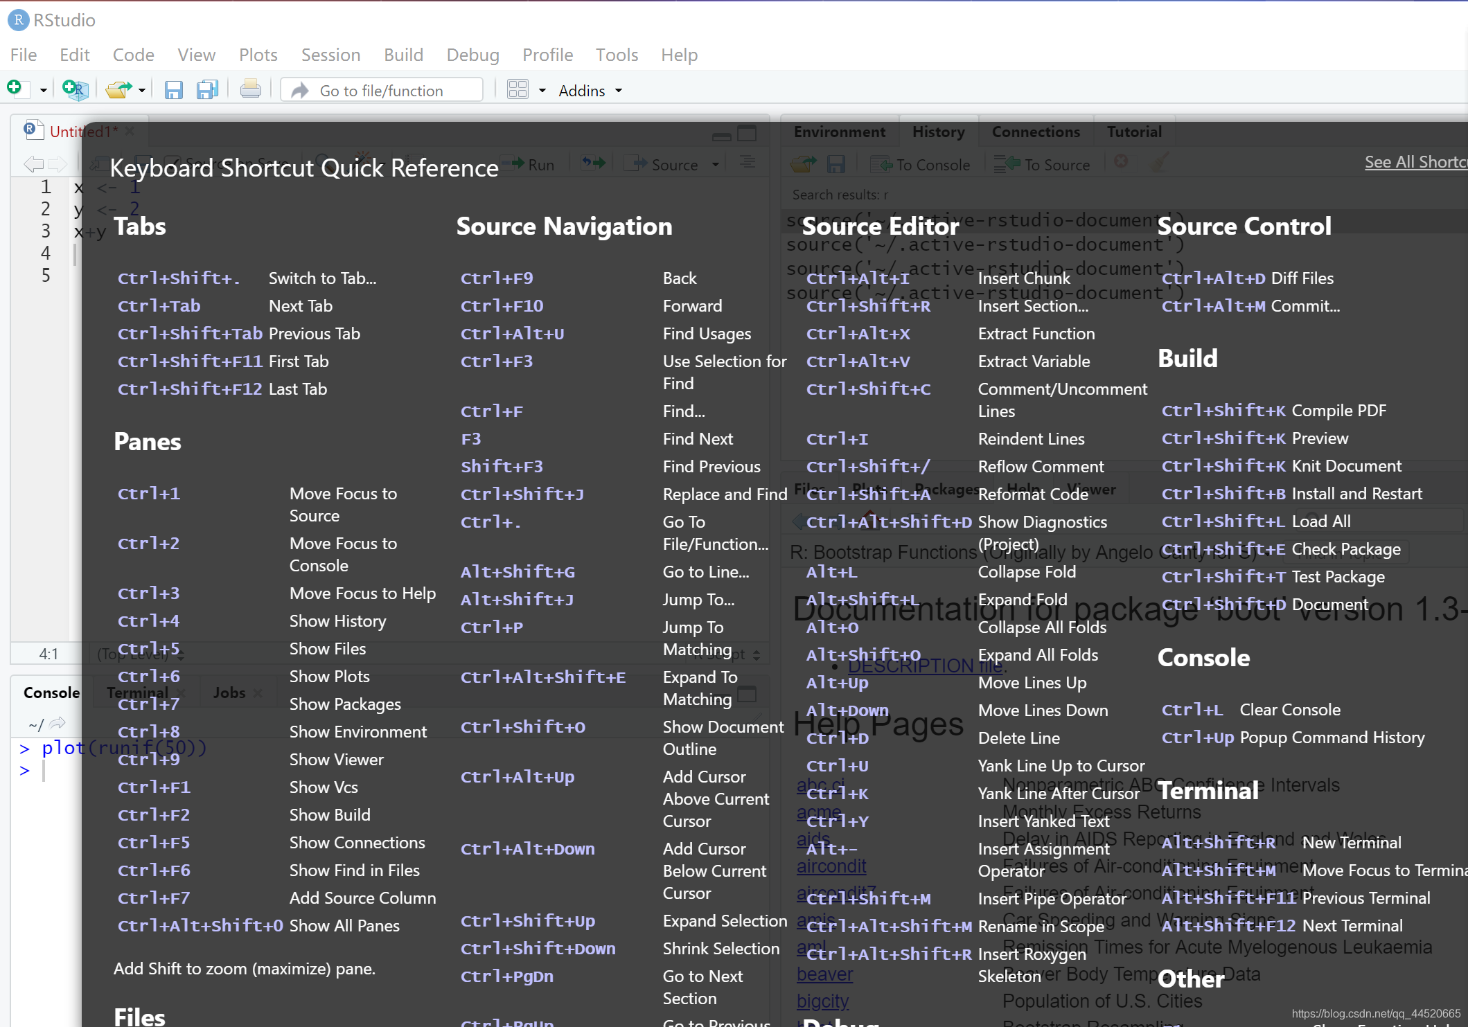Click the Run button in editor

coord(529,164)
